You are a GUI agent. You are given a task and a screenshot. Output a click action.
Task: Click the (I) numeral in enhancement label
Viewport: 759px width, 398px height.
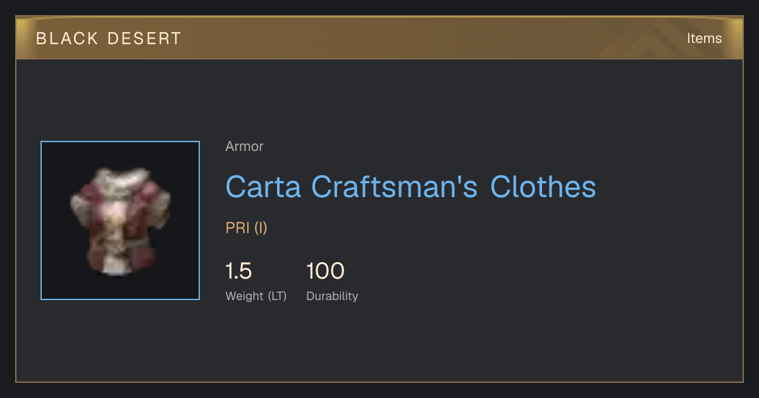coord(261,228)
